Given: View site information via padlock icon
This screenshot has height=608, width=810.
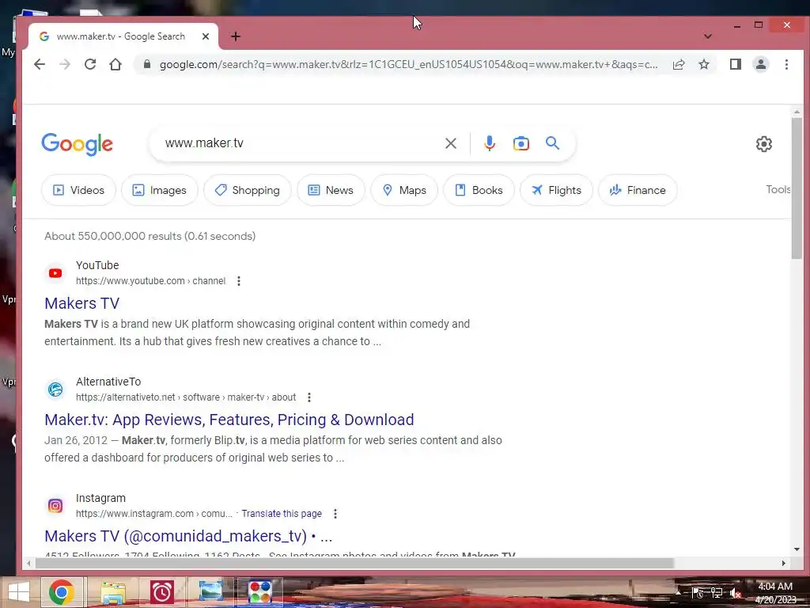Looking at the screenshot, I should point(147,64).
